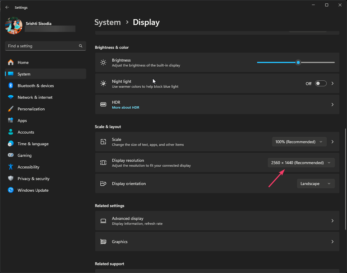Open the Scale percentage dropdown
The height and width of the screenshot is (273, 347).
coord(299,142)
